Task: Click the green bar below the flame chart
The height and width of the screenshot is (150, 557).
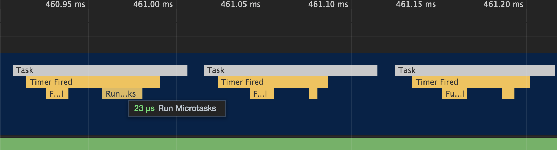Action: [278, 144]
